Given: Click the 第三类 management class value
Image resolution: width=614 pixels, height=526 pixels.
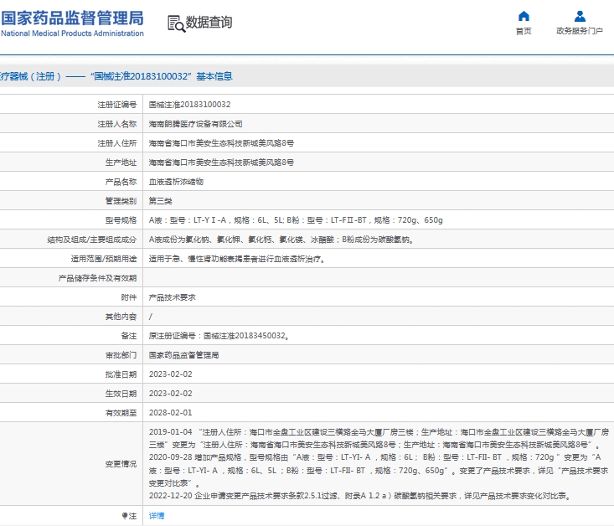Looking at the screenshot, I should [160, 201].
